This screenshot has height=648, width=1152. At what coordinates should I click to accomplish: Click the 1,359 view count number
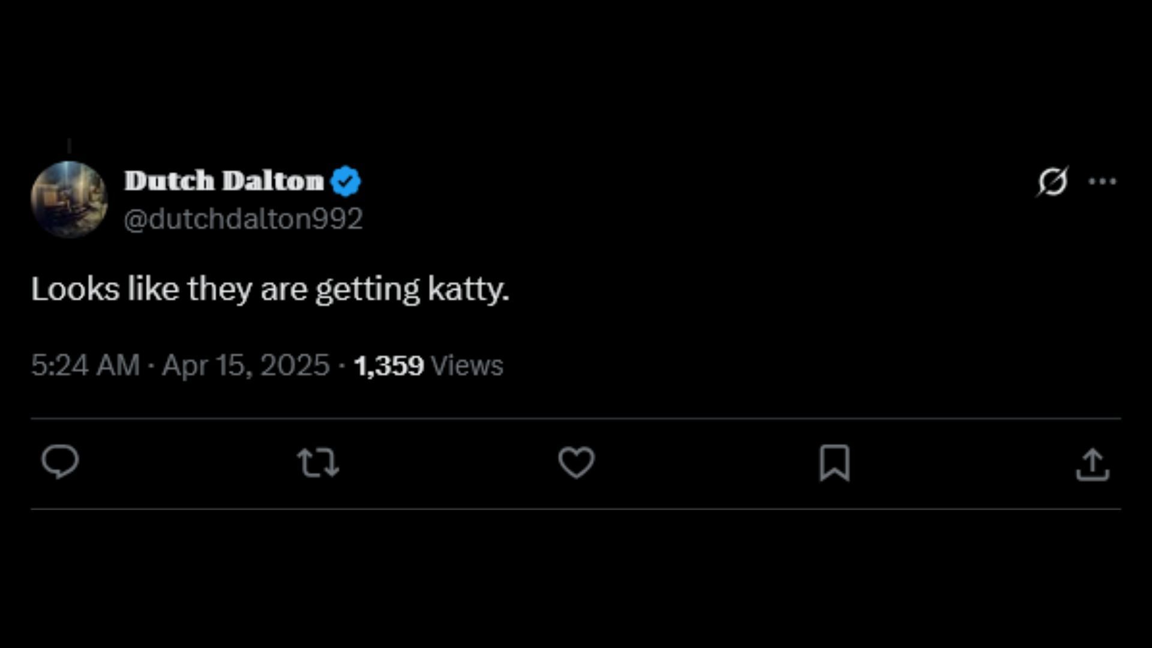pyautogui.click(x=388, y=365)
